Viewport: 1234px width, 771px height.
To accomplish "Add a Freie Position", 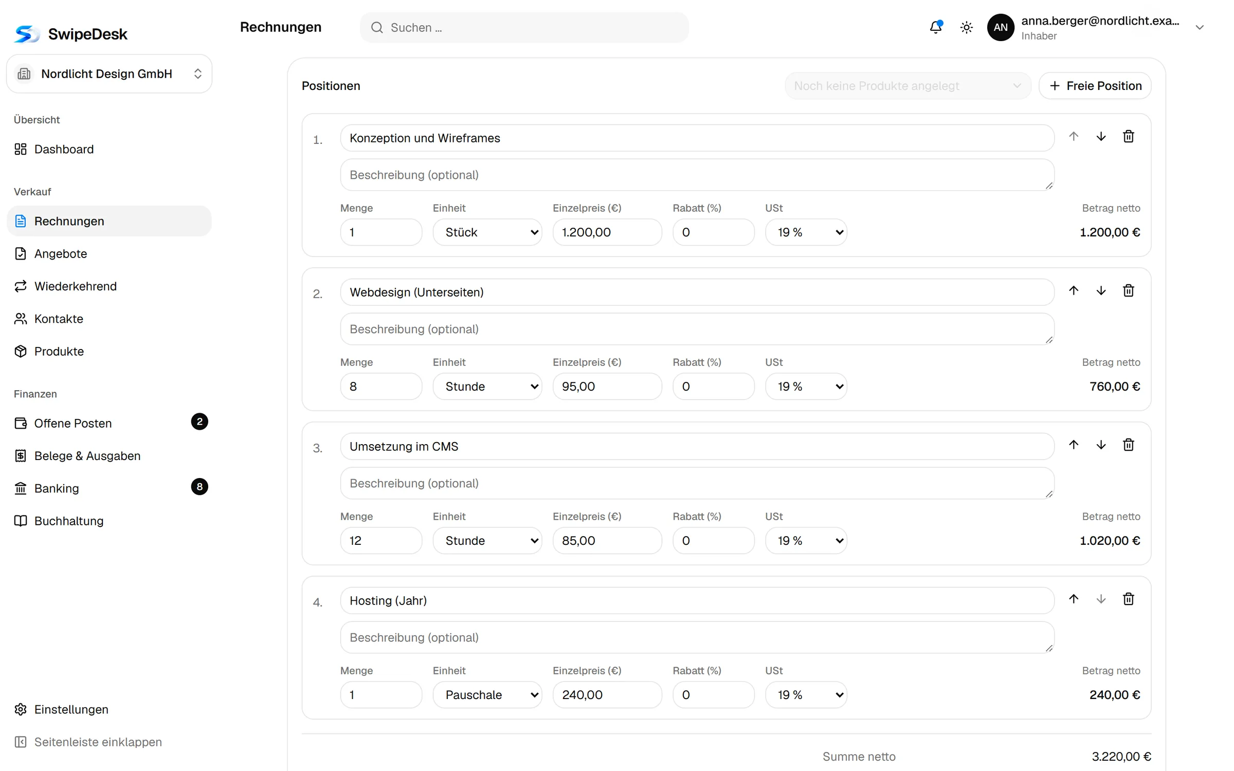I will [1095, 86].
